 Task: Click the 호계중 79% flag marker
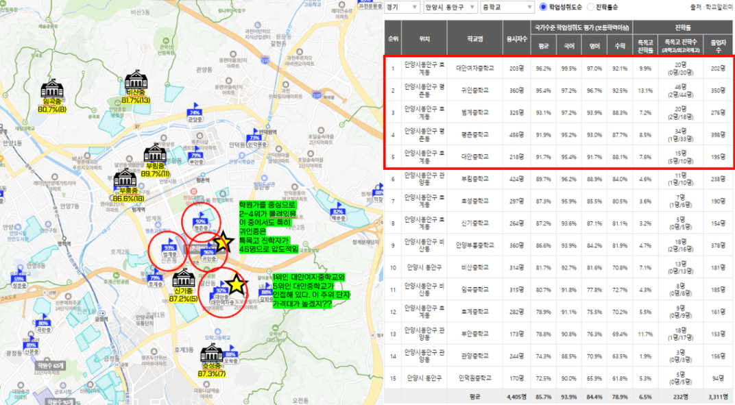pos(155,278)
